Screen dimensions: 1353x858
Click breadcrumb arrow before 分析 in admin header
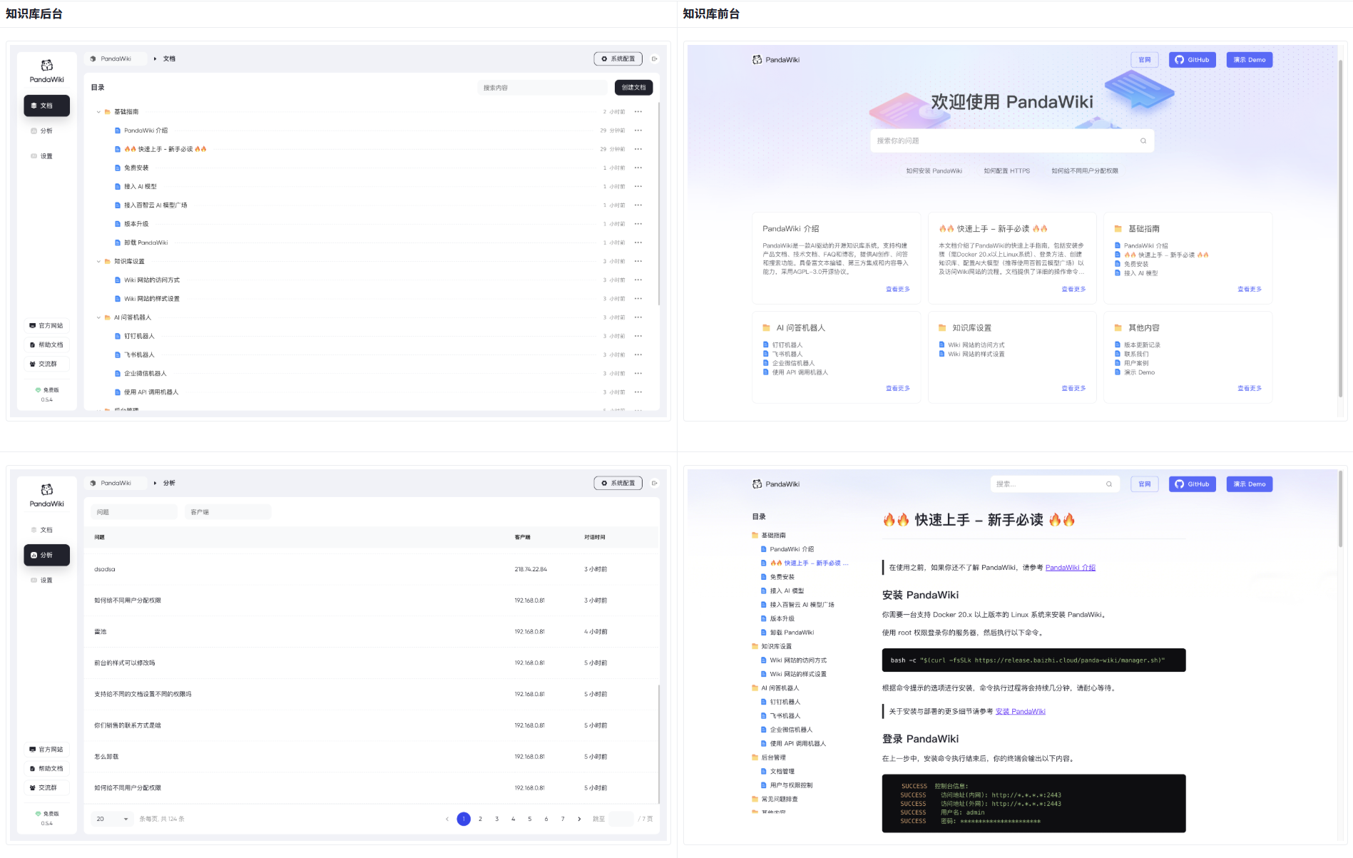(x=155, y=484)
